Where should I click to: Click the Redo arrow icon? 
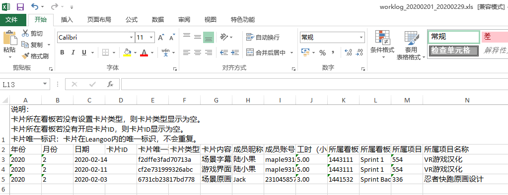55,6
